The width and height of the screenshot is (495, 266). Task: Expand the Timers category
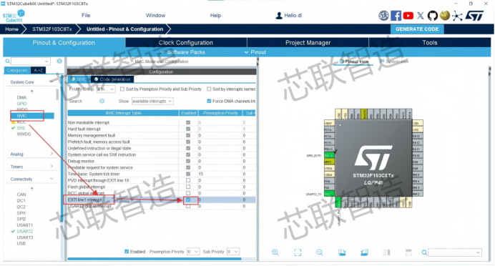(x=31, y=167)
